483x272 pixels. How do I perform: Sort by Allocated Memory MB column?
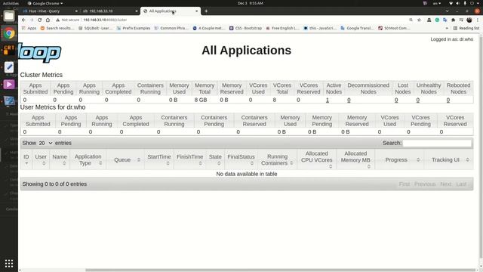point(355,159)
